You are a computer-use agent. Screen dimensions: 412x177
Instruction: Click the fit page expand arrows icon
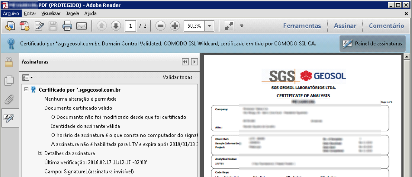pyautogui.click(x=229, y=26)
